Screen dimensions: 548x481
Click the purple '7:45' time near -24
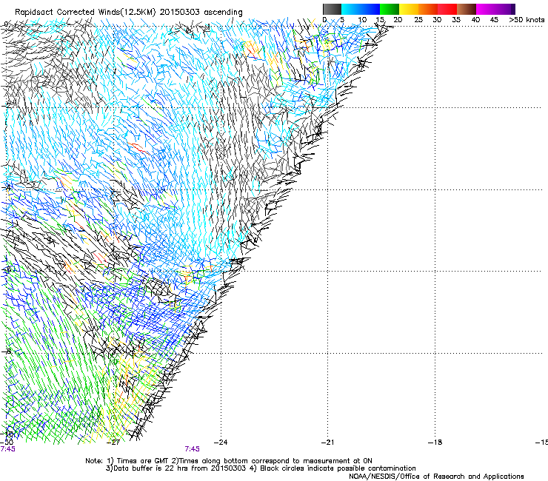point(193,449)
